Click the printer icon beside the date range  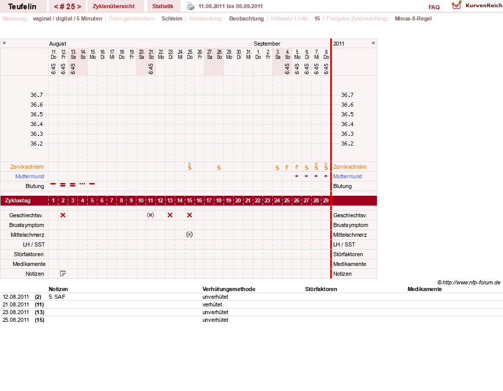[x=191, y=6]
